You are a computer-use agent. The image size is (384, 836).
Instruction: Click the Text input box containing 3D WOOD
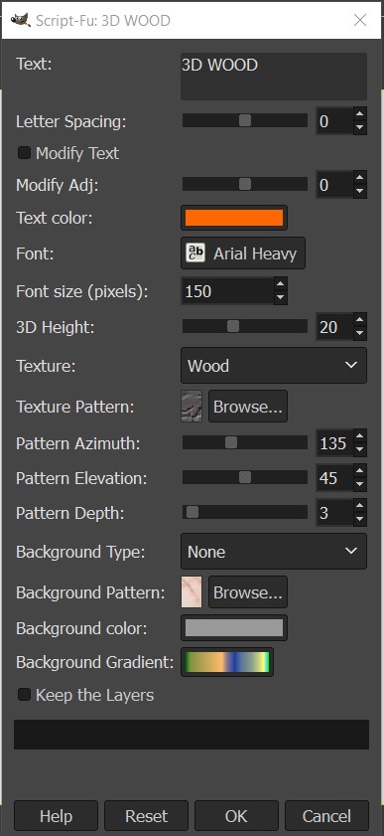pyautogui.click(x=274, y=76)
